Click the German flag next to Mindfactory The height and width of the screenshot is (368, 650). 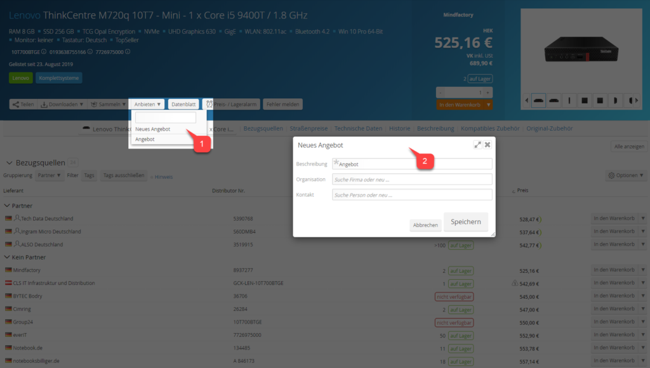coord(8,270)
